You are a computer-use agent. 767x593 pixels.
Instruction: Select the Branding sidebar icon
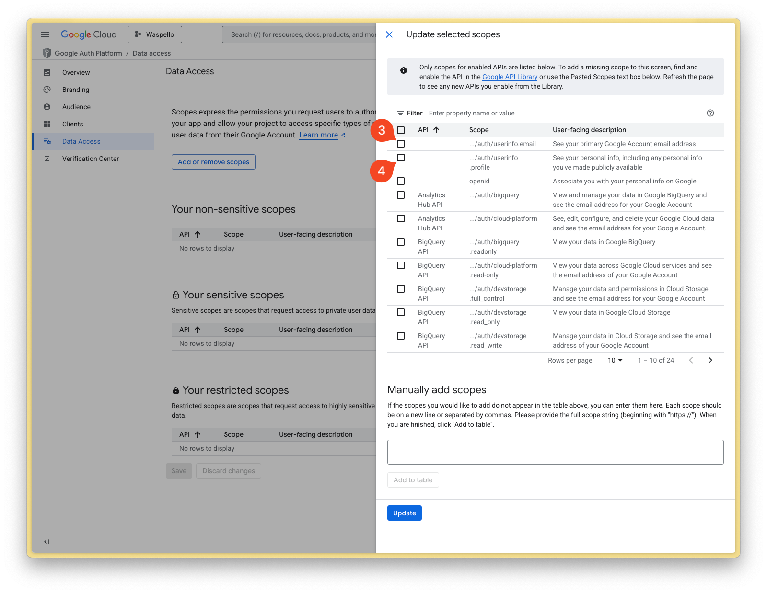pos(47,90)
